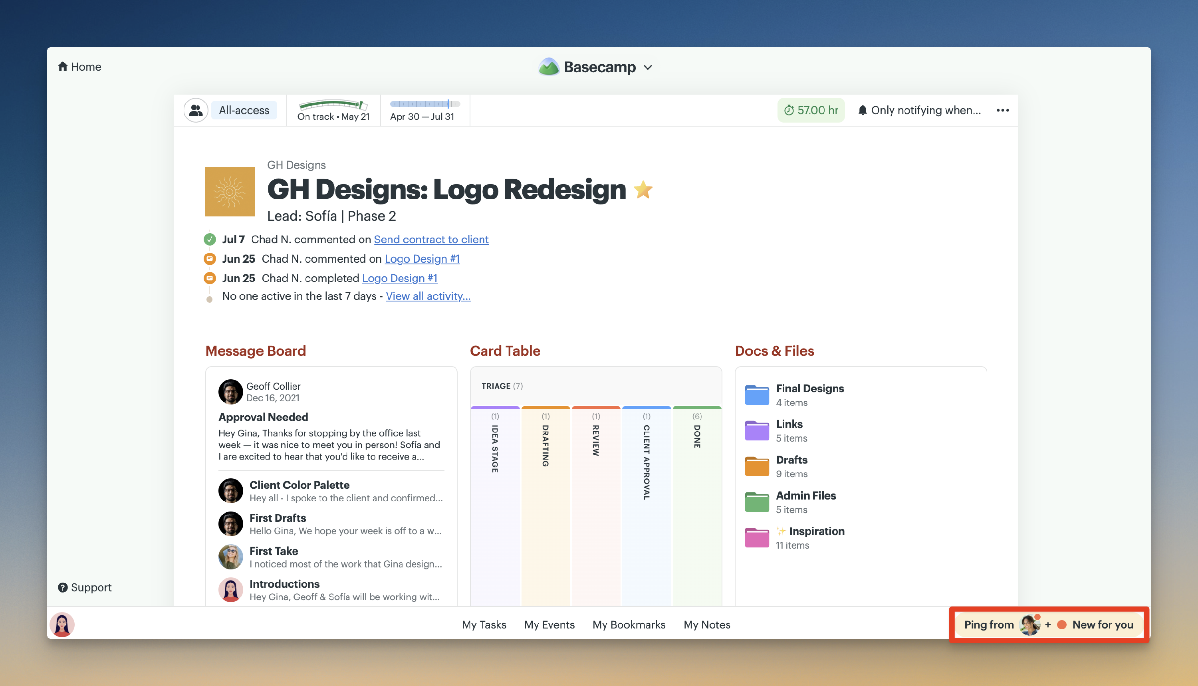Open the On track May 21 hill chart
The height and width of the screenshot is (686, 1198).
(x=333, y=111)
